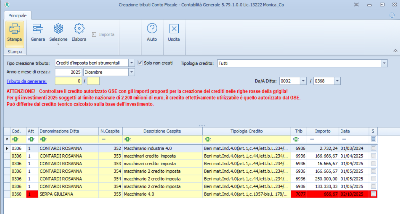Open the Tributo da generare link

pos(27,81)
